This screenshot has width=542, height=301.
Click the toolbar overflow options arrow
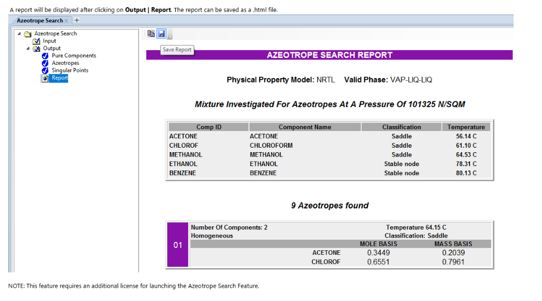(x=170, y=36)
